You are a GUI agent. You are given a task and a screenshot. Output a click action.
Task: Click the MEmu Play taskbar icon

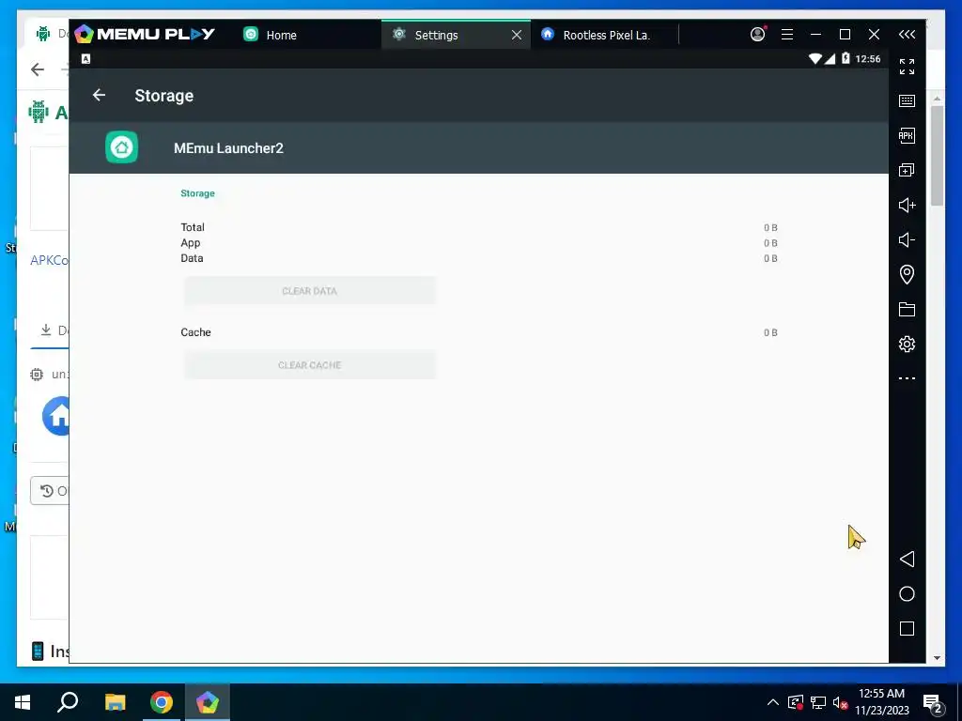(208, 702)
